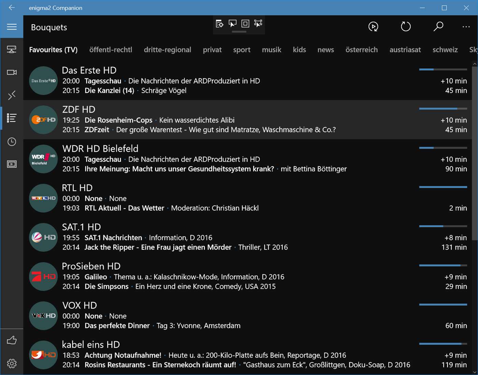Click Ihre Meinung programme entry
This screenshot has width=478, height=375.
click(179, 169)
